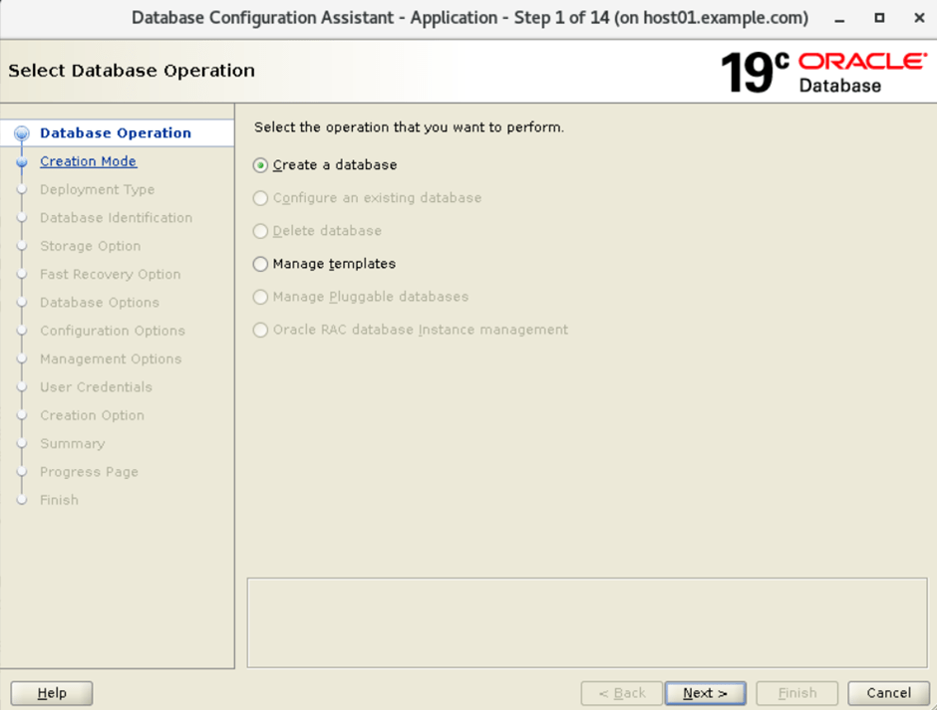
Task: Open Help for this wizard
Action: click(x=52, y=693)
